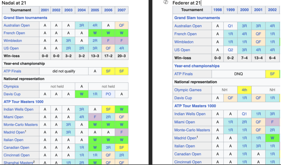Open Wimbledon link in Federer's table
Screen dimensions: 281x165
(184, 42)
